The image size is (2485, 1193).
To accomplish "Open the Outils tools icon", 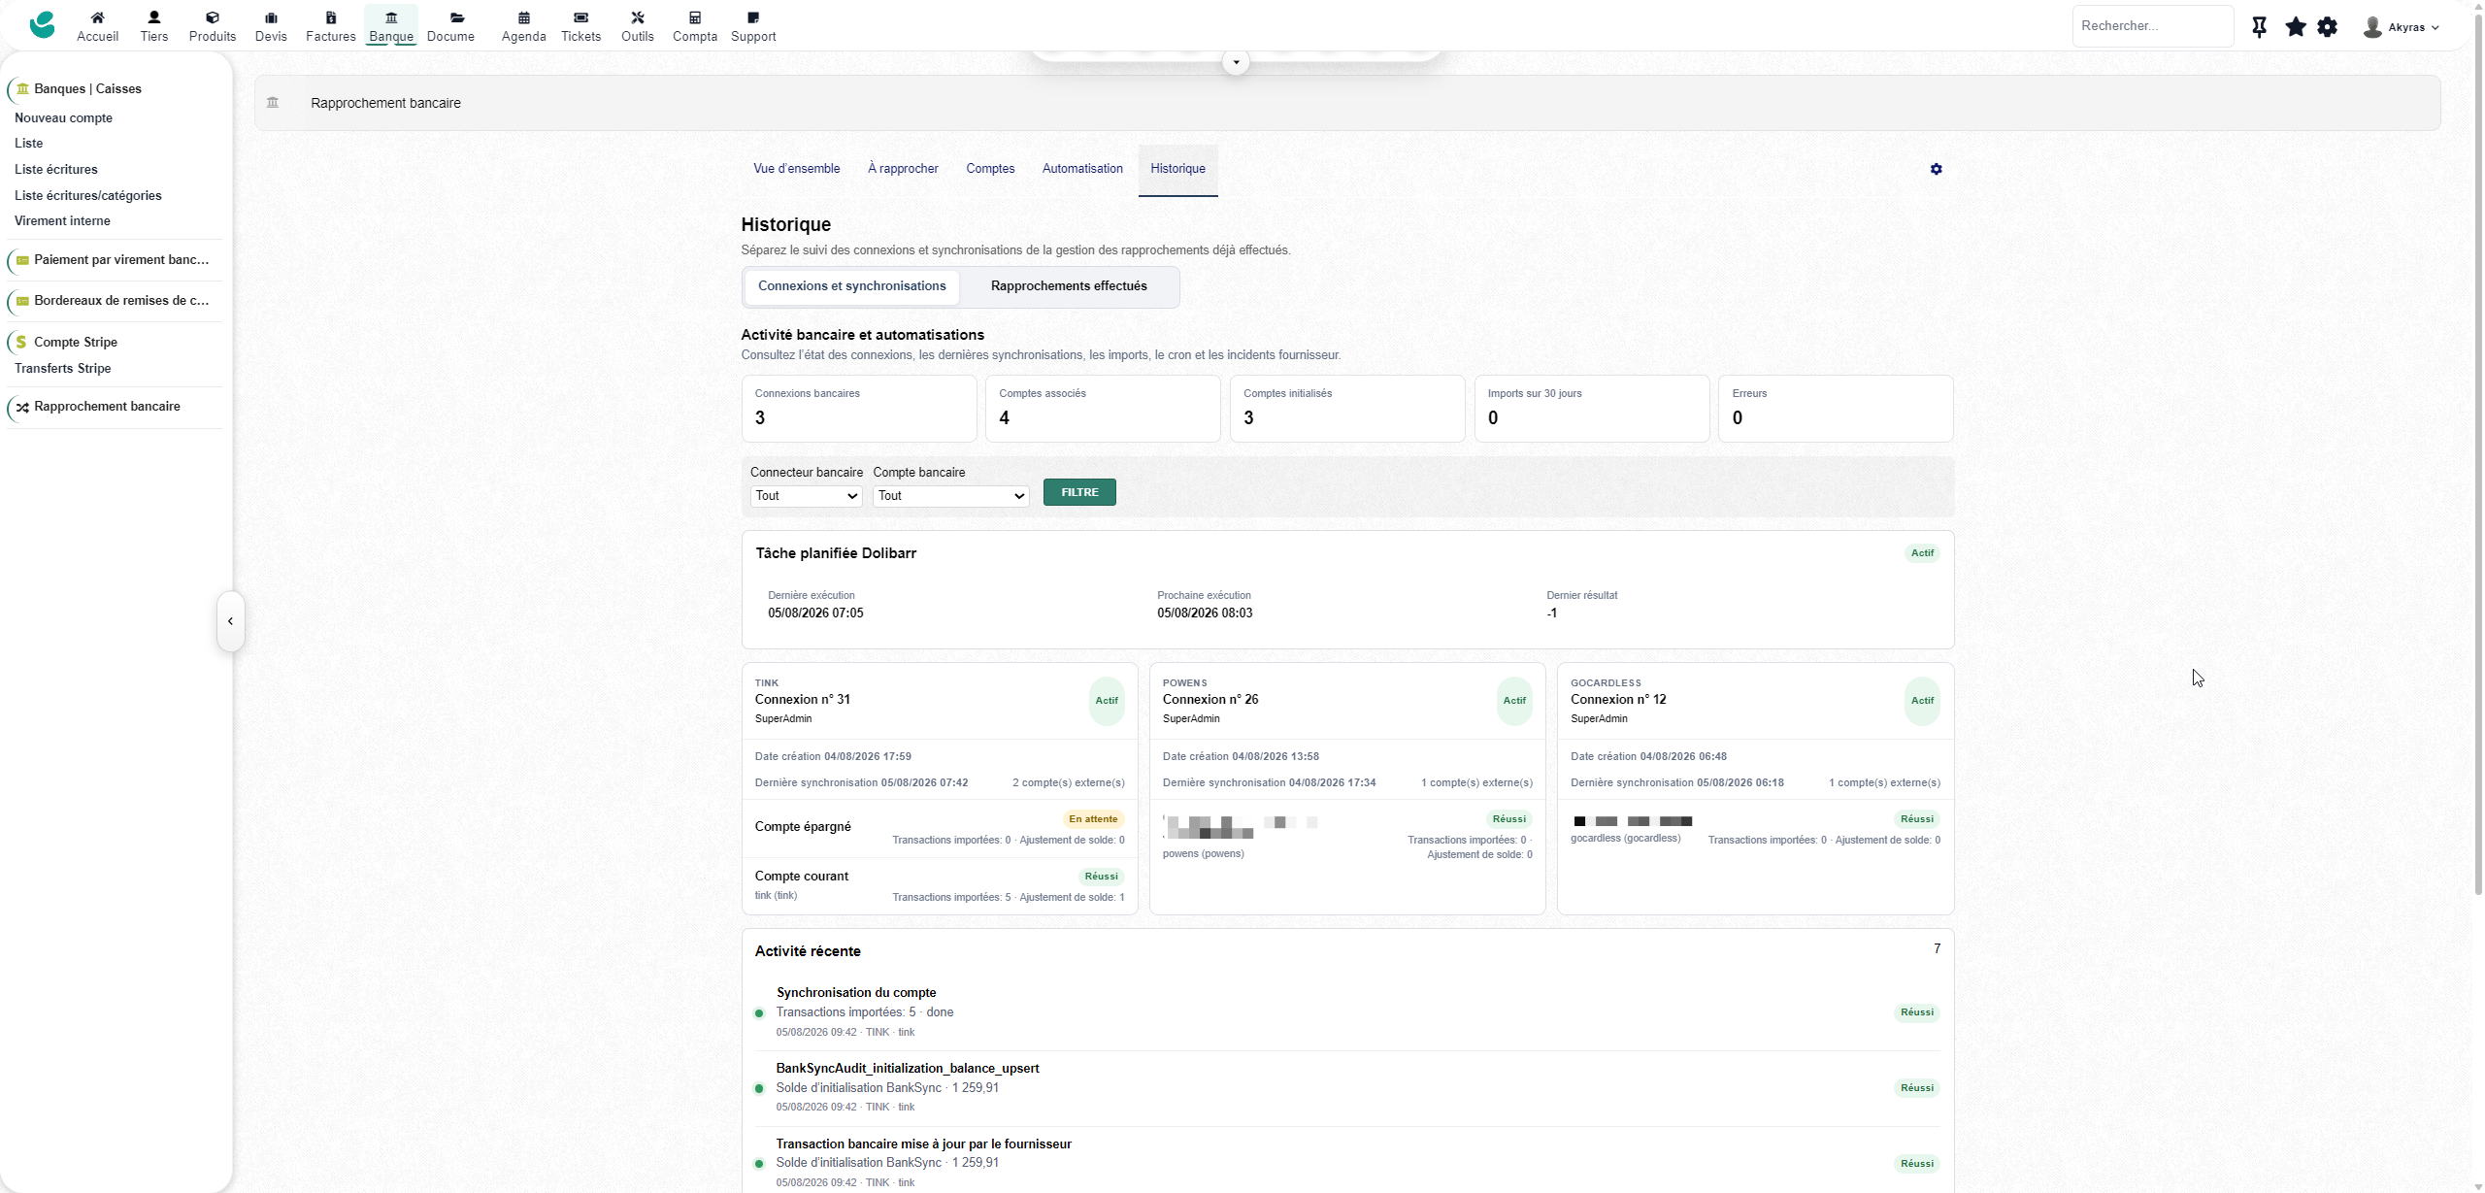I will [637, 17].
